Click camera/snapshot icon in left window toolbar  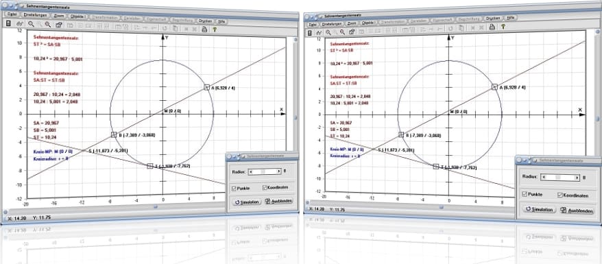click(59, 25)
